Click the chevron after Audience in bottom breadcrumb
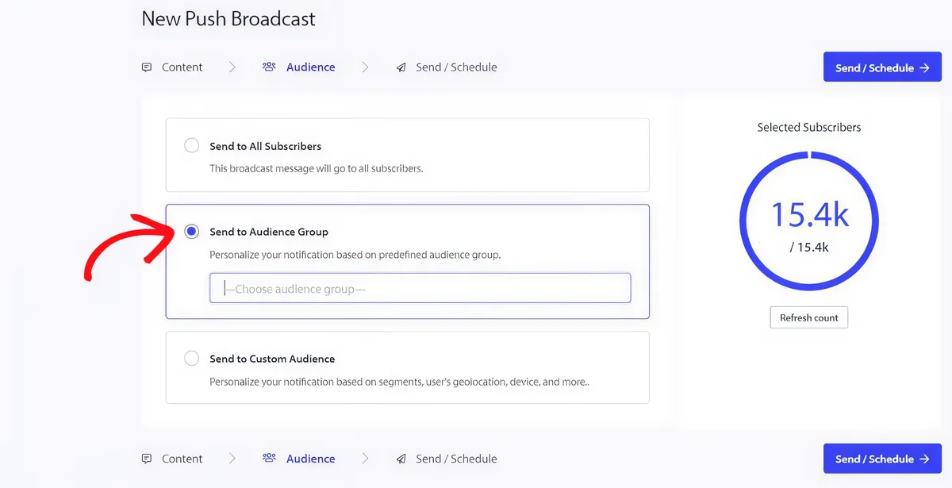The height and width of the screenshot is (488, 952). [365, 459]
